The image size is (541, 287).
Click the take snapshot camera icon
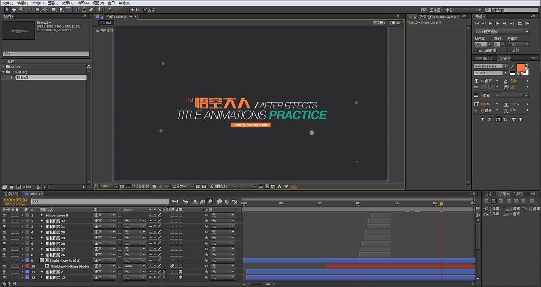(154, 186)
